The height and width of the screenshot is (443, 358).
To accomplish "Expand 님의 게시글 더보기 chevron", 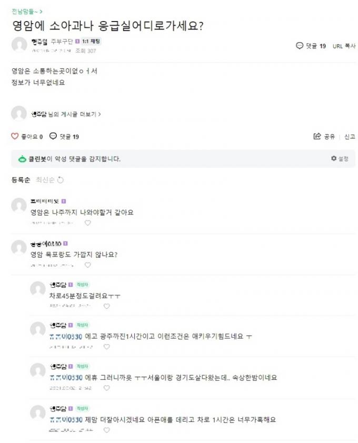I will tap(100, 114).
